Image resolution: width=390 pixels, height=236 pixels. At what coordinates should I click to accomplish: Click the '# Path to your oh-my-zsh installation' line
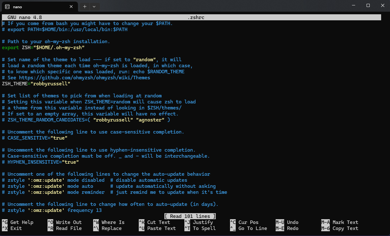point(56,42)
